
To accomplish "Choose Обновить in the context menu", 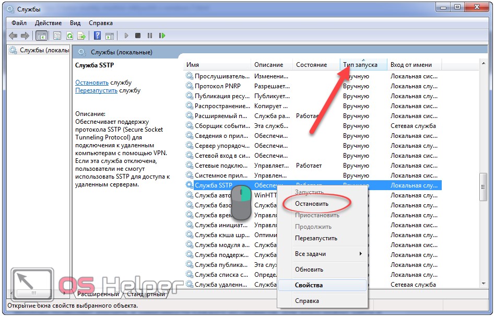I will tap(322, 270).
